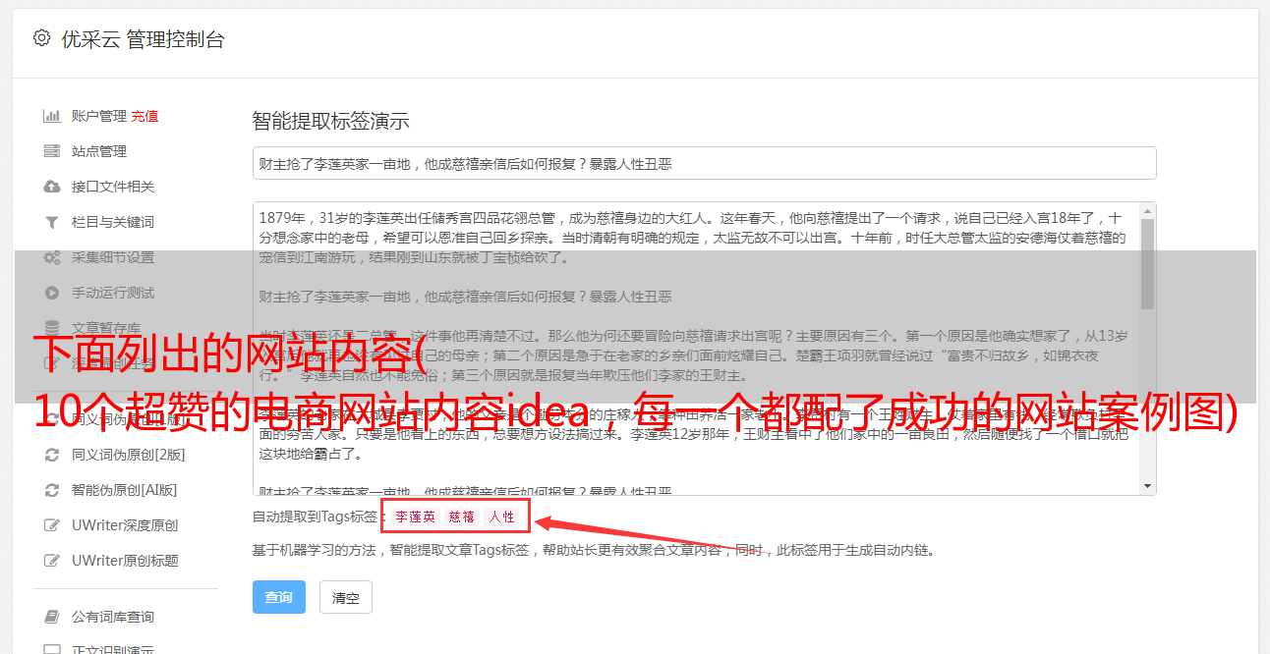Click the server icon for 站点管理
The image size is (1270, 654).
52,151
